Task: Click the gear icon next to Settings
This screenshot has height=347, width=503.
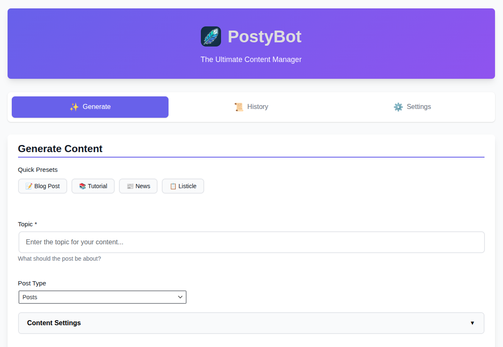Action: click(x=398, y=107)
